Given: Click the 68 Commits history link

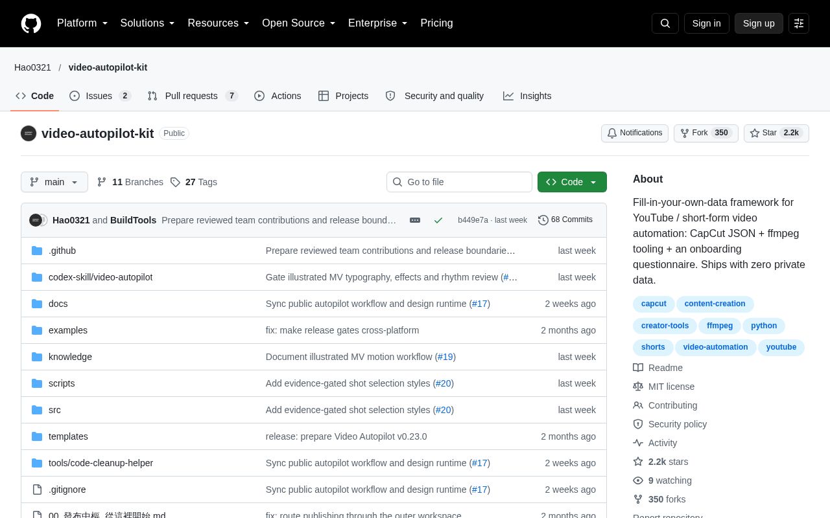Looking at the screenshot, I should (x=565, y=220).
